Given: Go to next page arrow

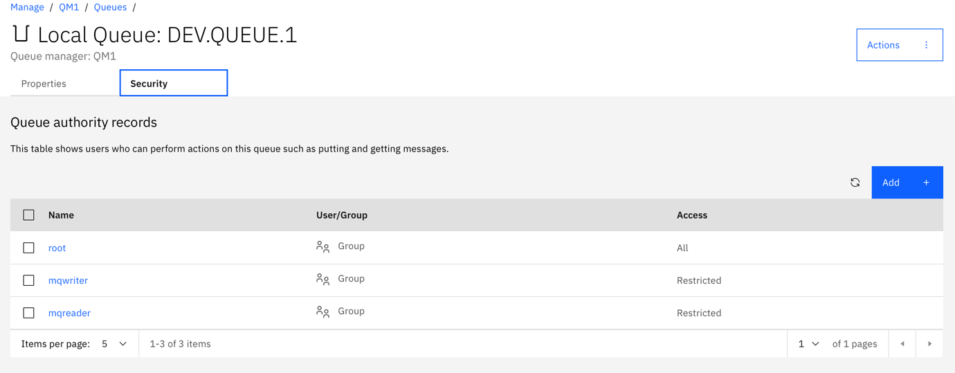Looking at the screenshot, I should [x=929, y=344].
